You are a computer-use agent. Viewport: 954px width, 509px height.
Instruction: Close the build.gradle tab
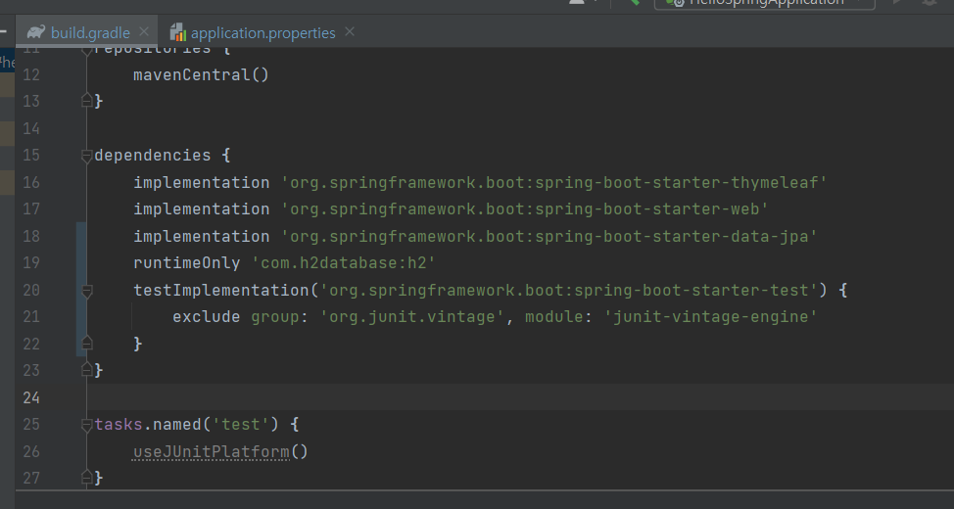pos(144,31)
